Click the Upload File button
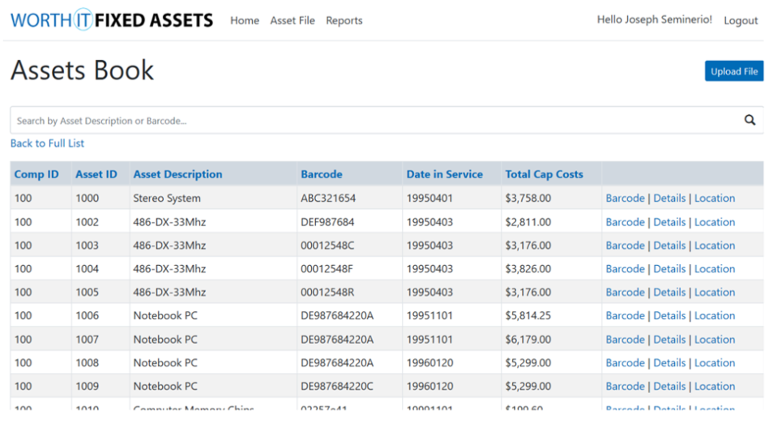The width and height of the screenshot is (778, 428). (x=734, y=71)
